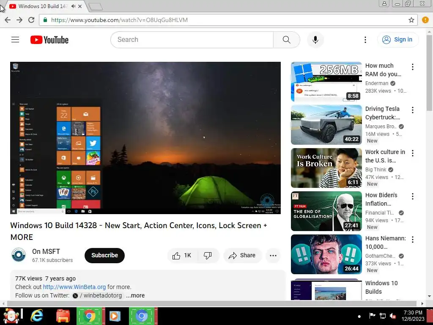Image resolution: width=433 pixels, height=325 pixels.
Task: Click the main video player
Action: tap(145, 138)
